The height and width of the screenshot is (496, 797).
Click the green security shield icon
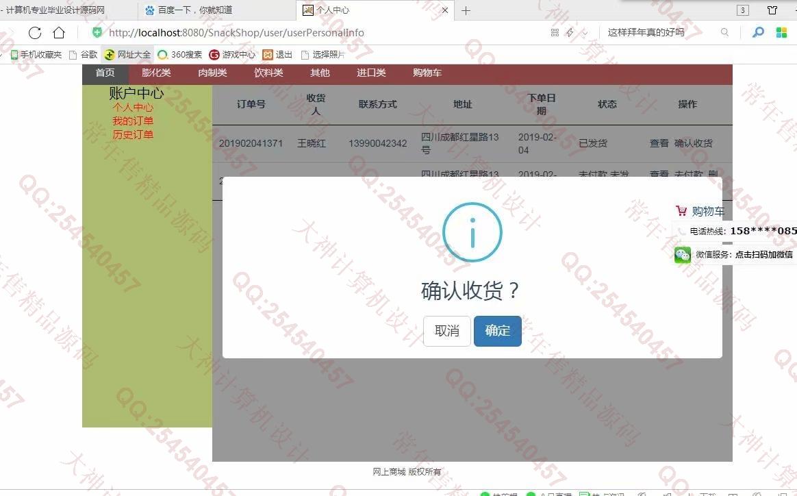point(97,33)
